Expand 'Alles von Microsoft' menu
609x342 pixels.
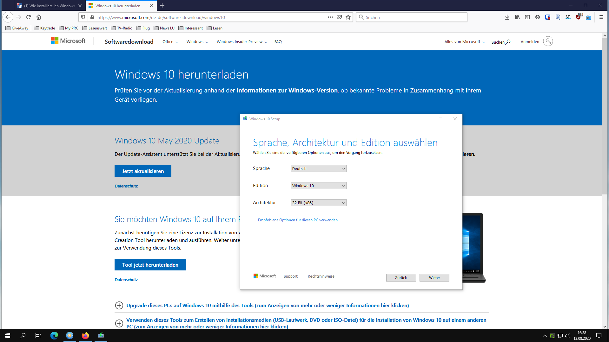coord(465,41)
